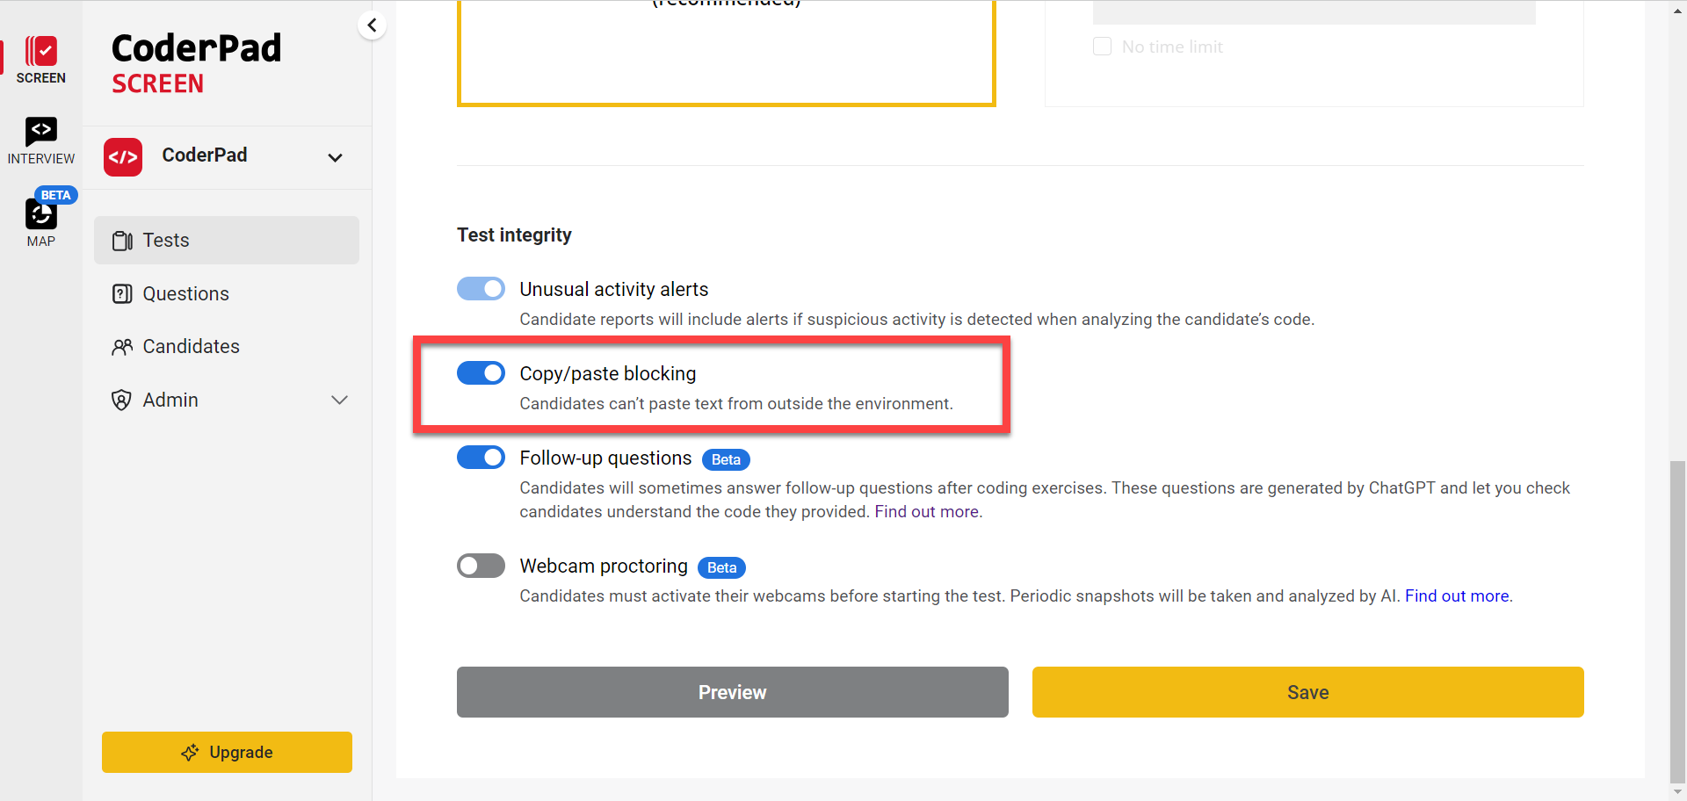1687x801 pixels.
Task: Switch to the Interview product icon
Action: coord(40,132)
